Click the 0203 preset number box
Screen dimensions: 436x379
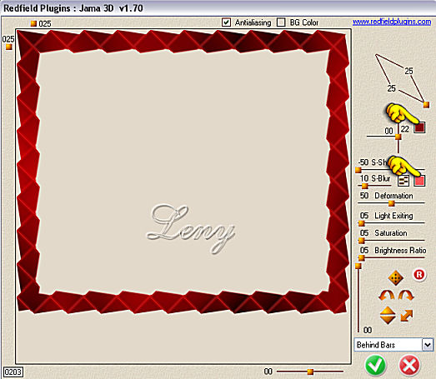tap(13, 372)
